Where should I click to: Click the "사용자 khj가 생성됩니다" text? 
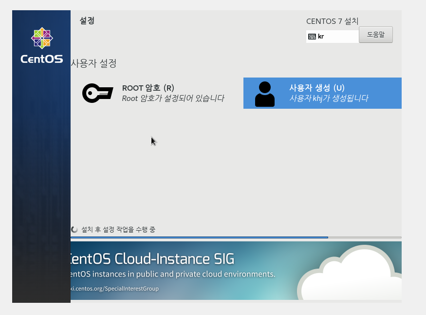point(329,98)
